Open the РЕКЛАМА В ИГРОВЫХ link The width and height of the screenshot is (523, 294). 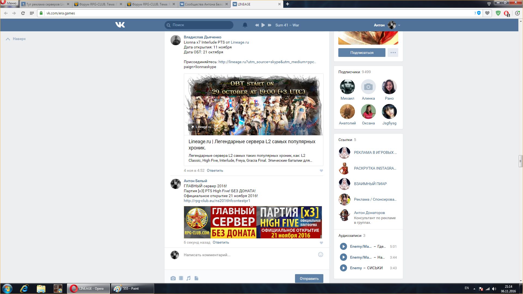click(x=375, y=152)
